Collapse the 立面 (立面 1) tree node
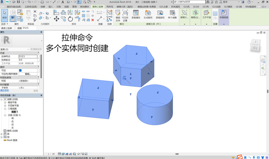This screenshot has height=159, width=269. 5,115
